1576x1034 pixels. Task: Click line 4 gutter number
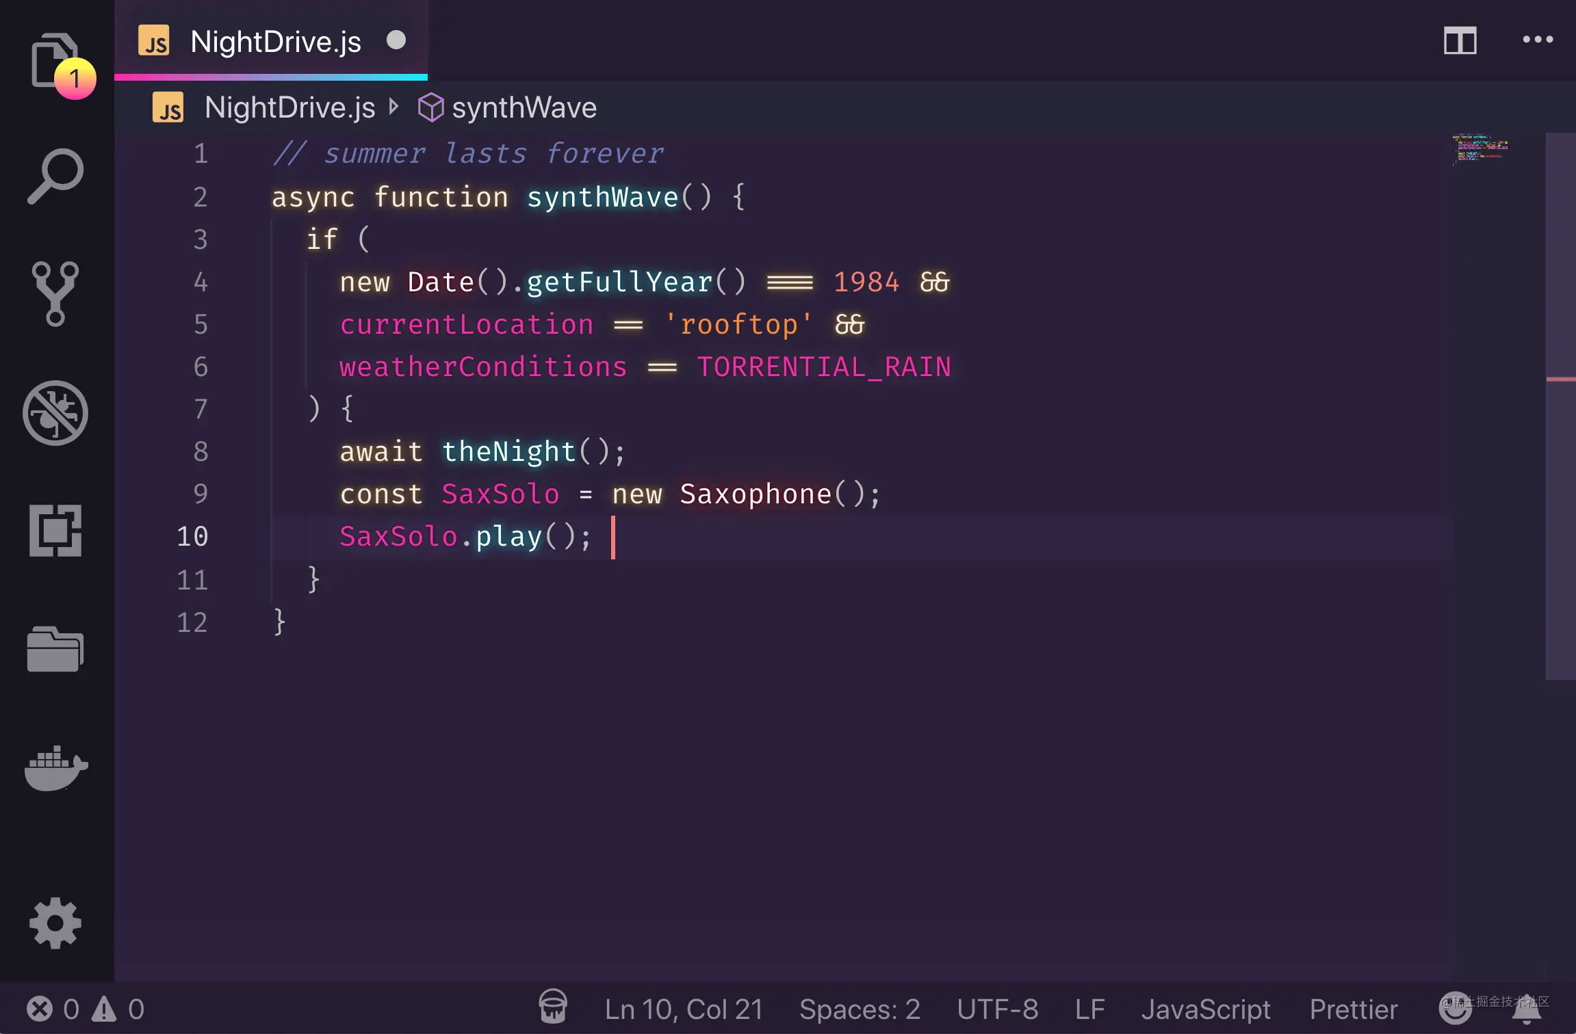pos(200,282)
